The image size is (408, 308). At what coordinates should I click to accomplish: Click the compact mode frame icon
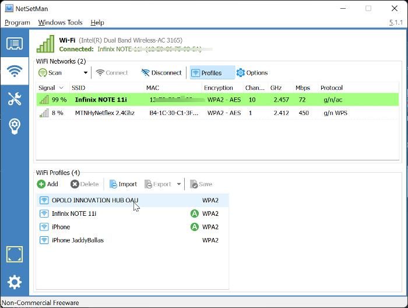pos(15,254)
